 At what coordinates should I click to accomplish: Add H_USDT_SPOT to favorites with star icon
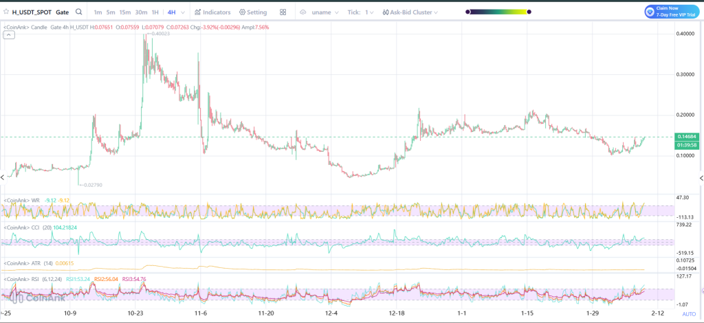click(6, 12)
